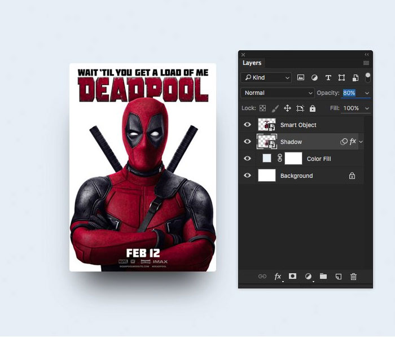Screen dimensions: 395x337
Task: Hide the Shadow layer
Action: (247, 141)
